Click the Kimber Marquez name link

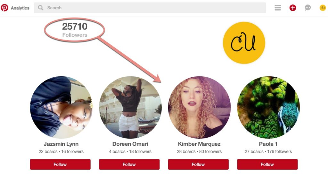[x=199, y=144]
